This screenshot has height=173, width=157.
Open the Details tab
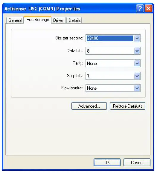pyautogui.click(x=74, y=20)
